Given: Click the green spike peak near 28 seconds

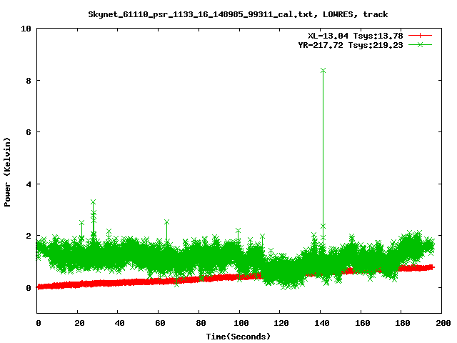Looking at the screenshot, I should pos(93,202).
